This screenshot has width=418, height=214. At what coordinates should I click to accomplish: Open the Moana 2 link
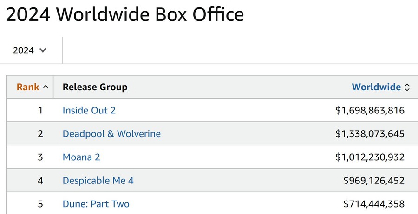[x=81, y=157]
